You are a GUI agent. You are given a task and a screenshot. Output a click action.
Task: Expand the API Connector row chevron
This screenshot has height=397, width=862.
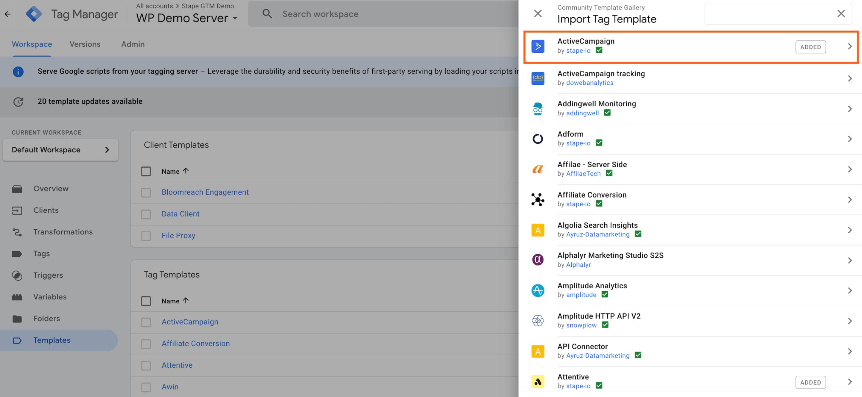(x=850, y=351)
